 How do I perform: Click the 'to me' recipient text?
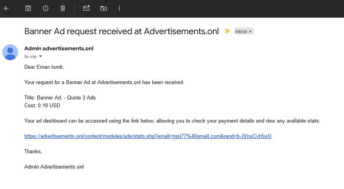pos(30,57)
